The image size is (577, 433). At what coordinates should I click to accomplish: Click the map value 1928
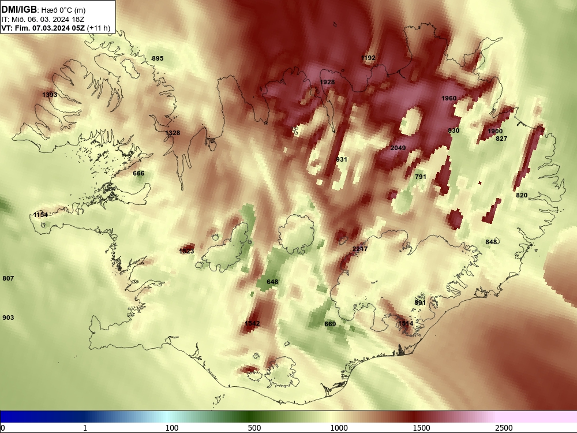pyautogui.click(x=327, y=82)
